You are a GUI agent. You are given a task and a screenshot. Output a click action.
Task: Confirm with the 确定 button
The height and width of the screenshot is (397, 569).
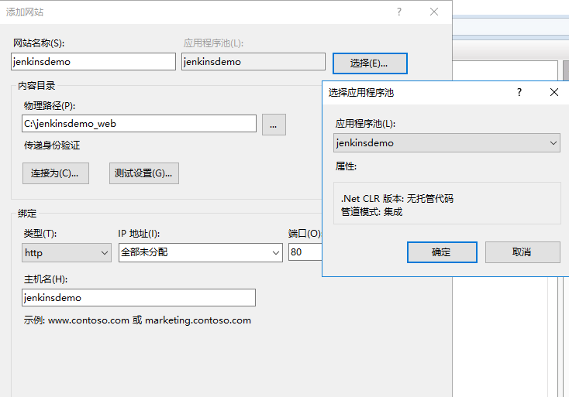[x=442, y=252]
